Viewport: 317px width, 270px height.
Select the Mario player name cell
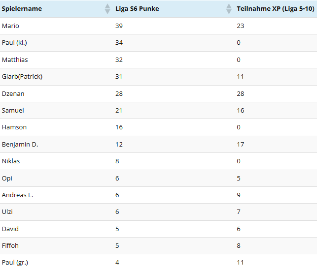pyautogui.click(x=10, y=26)
